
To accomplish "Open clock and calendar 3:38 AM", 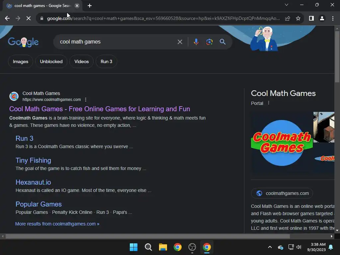I will (316, 247).
